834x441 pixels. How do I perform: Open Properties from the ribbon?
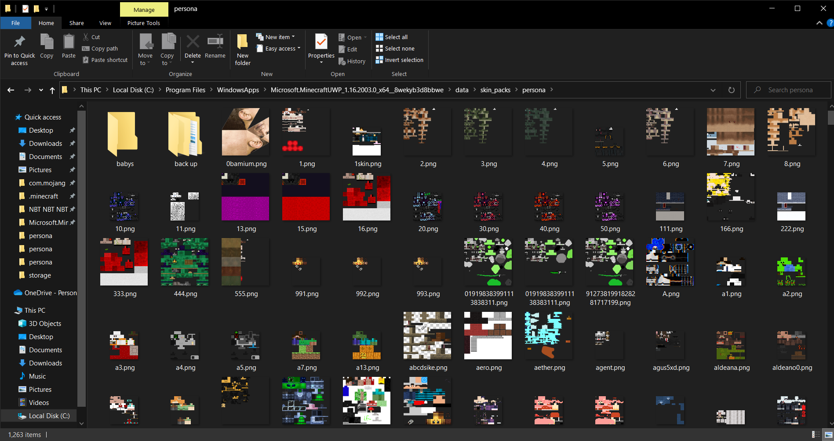click(321, 43)
